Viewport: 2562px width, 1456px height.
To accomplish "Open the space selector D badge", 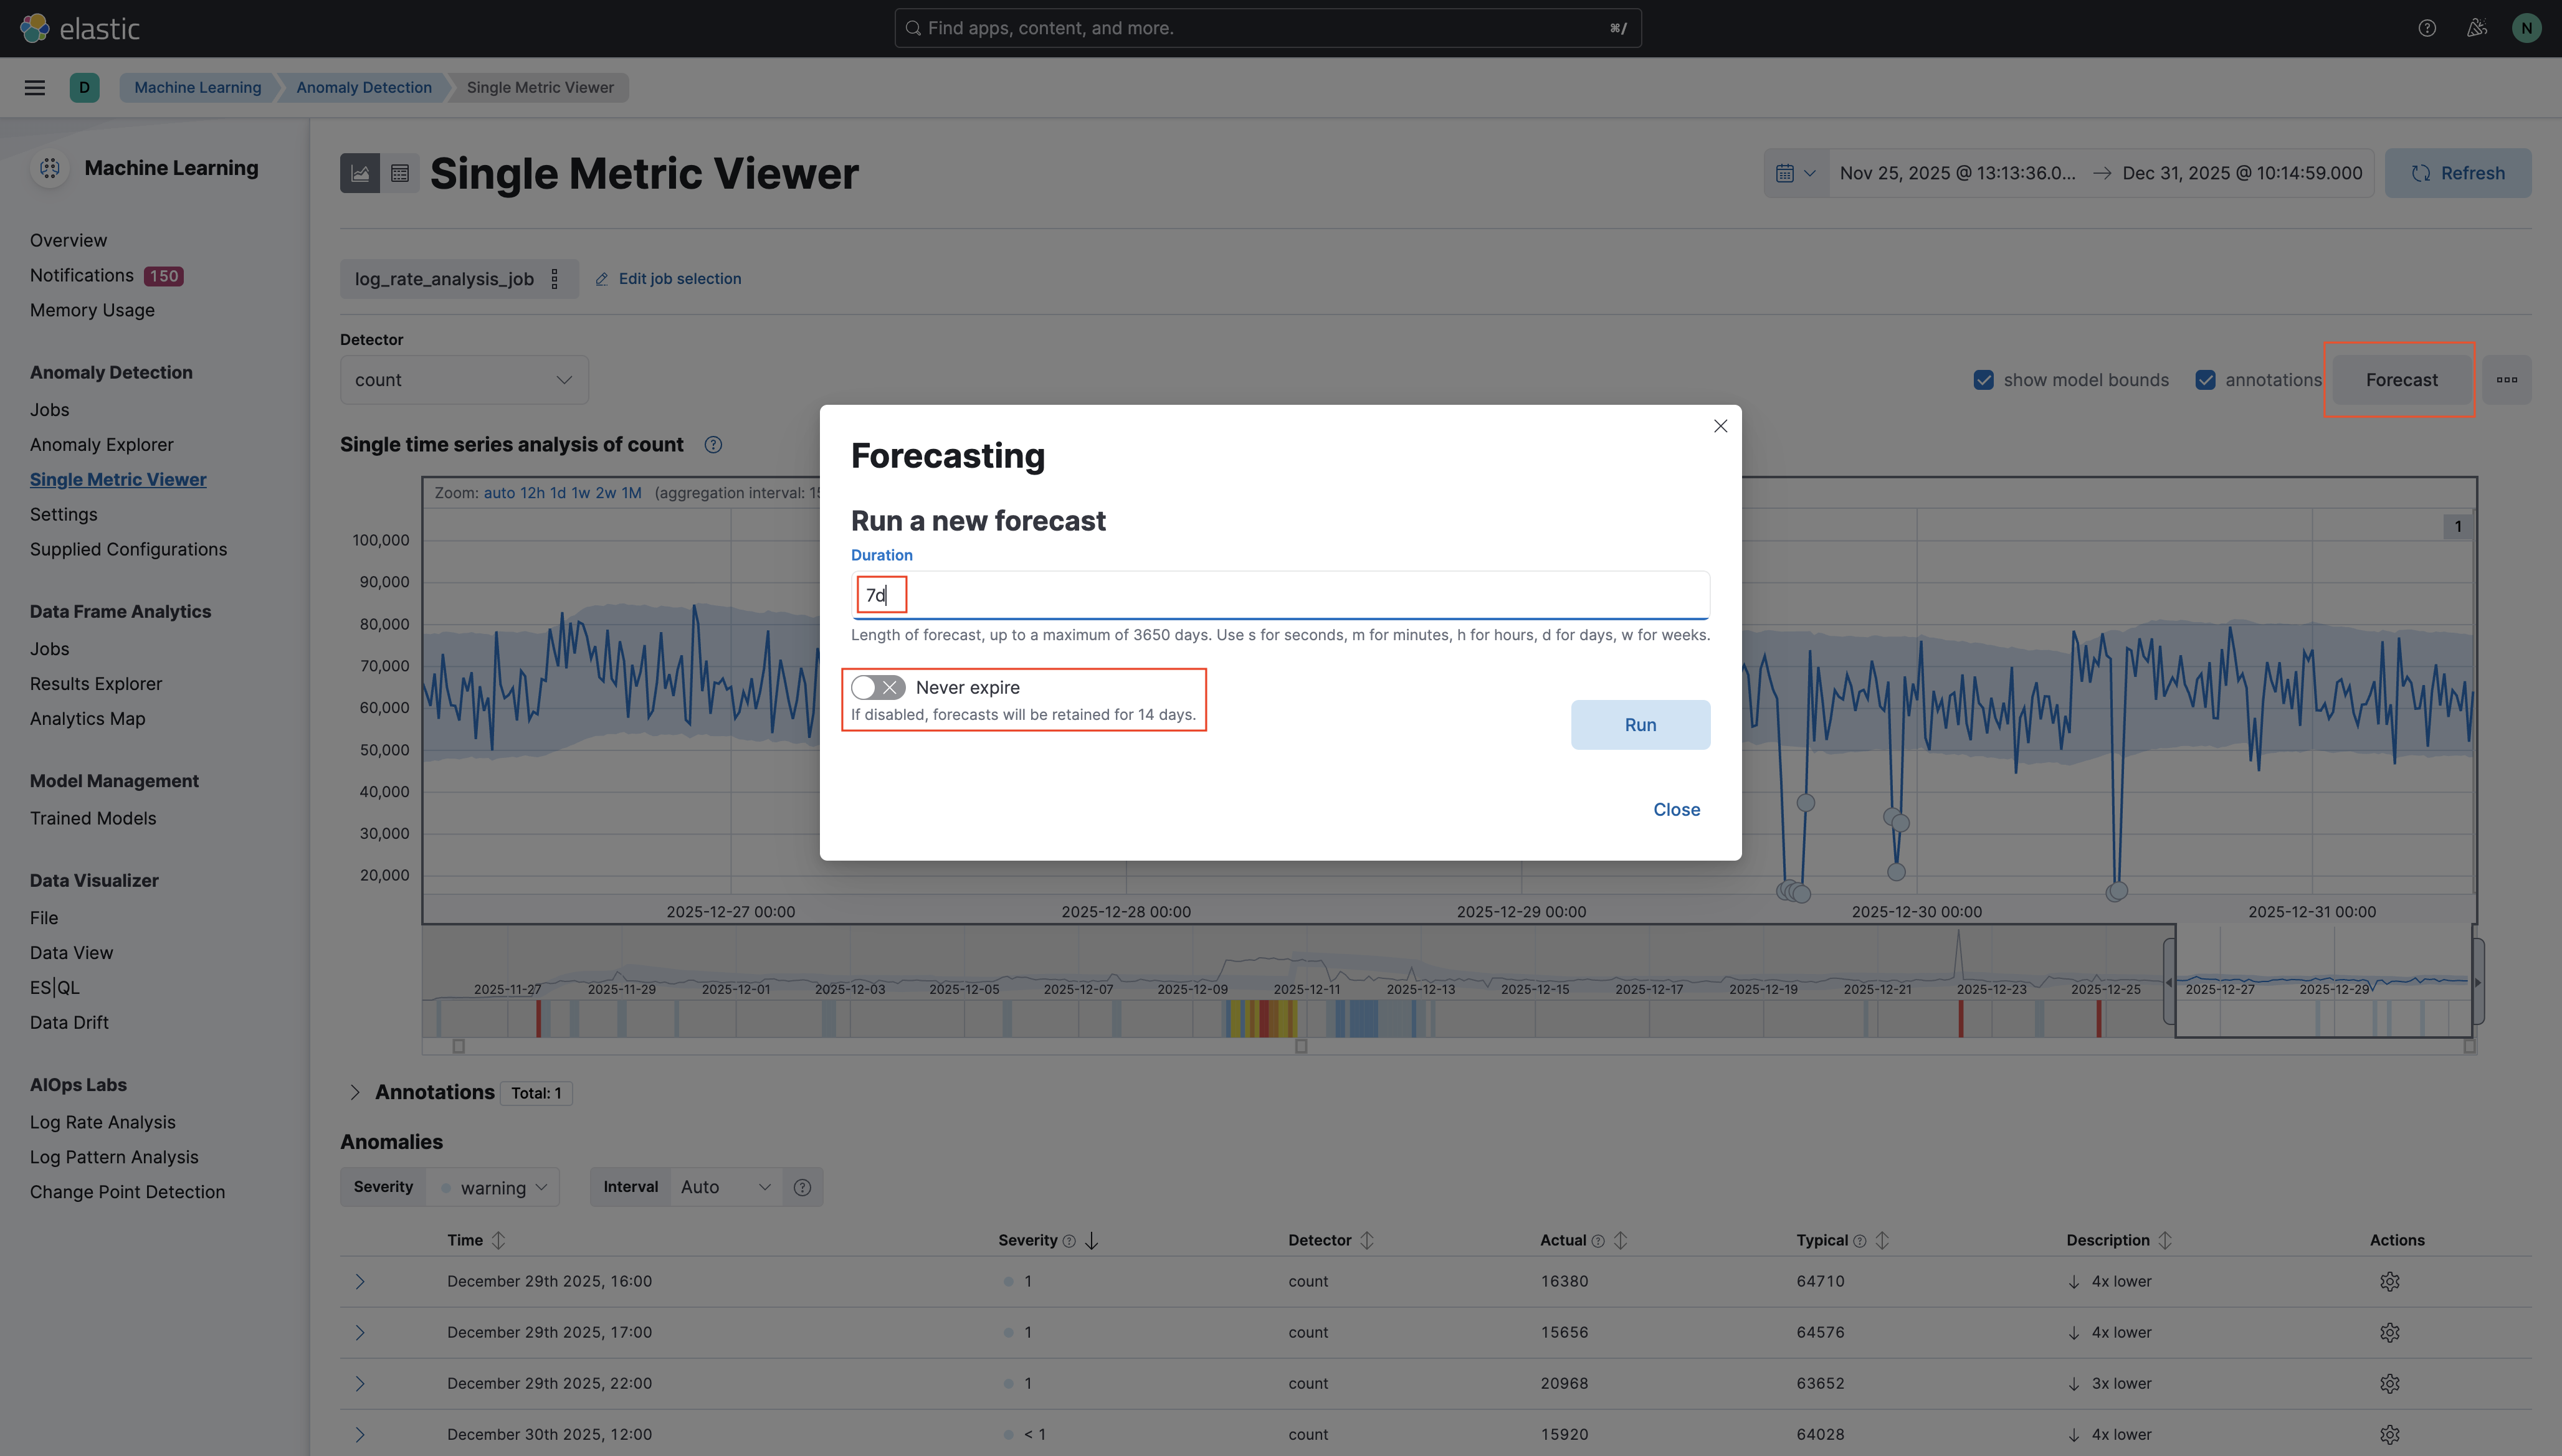I will [x=84, y=87].
